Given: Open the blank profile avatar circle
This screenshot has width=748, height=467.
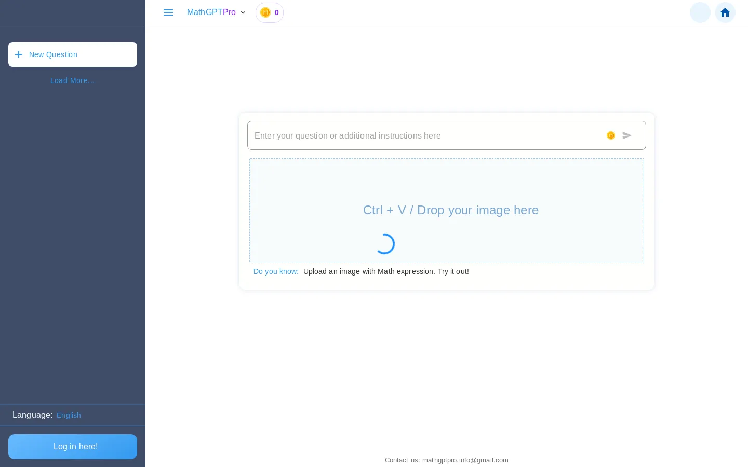Looking at the screenshot, I should [700, 12].
